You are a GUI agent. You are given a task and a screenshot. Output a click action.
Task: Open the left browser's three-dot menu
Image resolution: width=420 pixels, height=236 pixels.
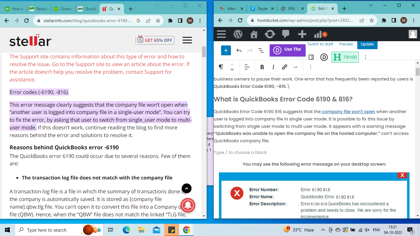200,21
